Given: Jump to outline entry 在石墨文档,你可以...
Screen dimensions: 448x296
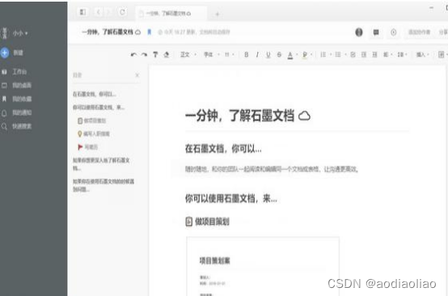Looking at the screenshot, I should click(x=95, y=94).
